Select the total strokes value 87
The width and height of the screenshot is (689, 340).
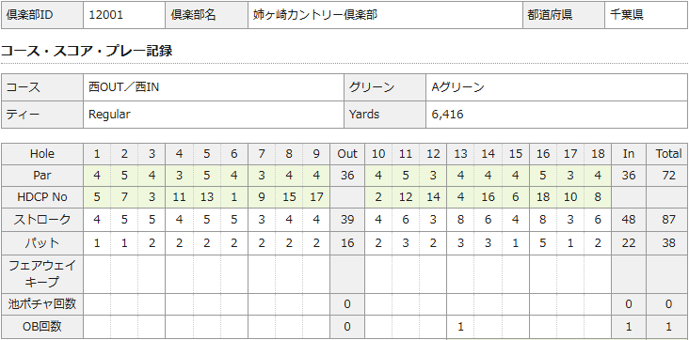(x=668, y=220)
